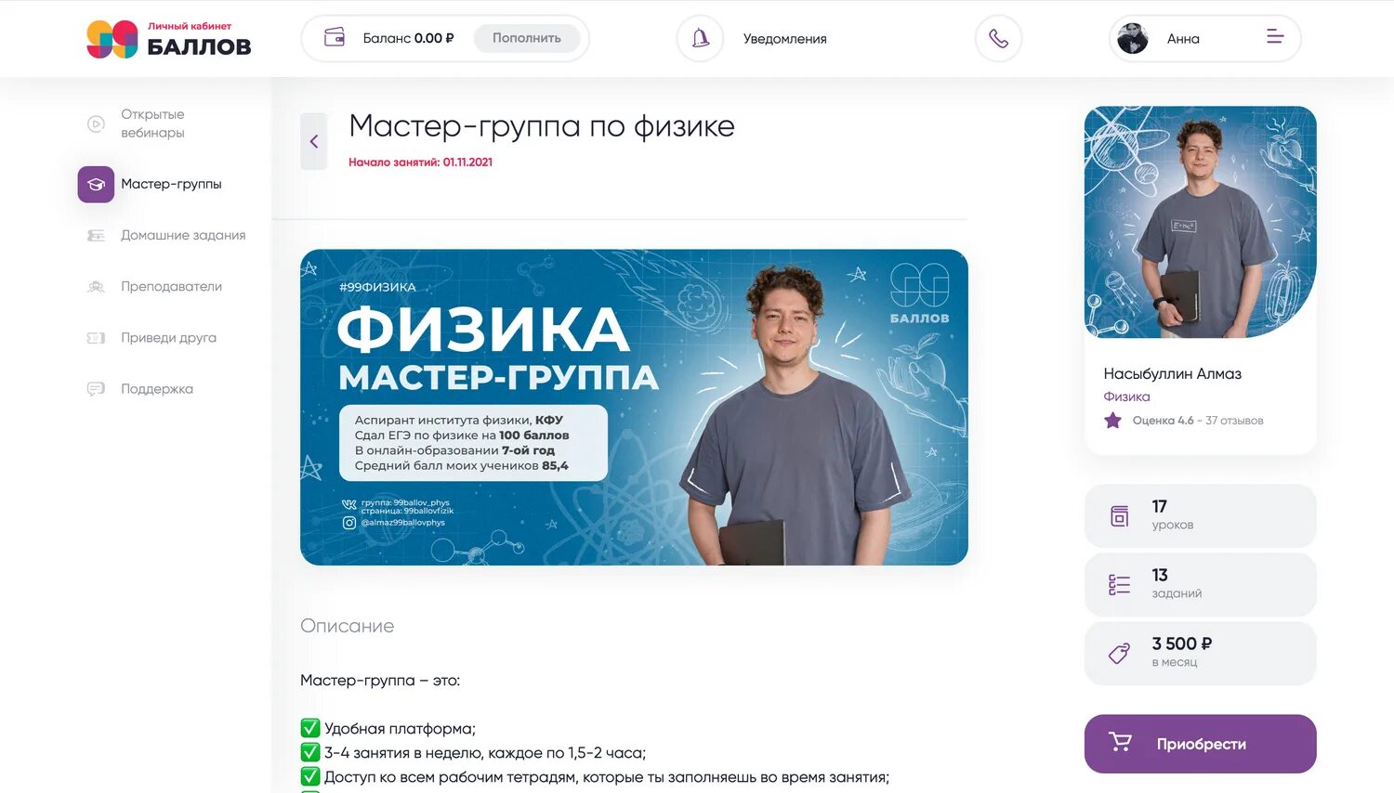Click teacher name Насыбуллин Алмаз

(x=1172, y=373)
